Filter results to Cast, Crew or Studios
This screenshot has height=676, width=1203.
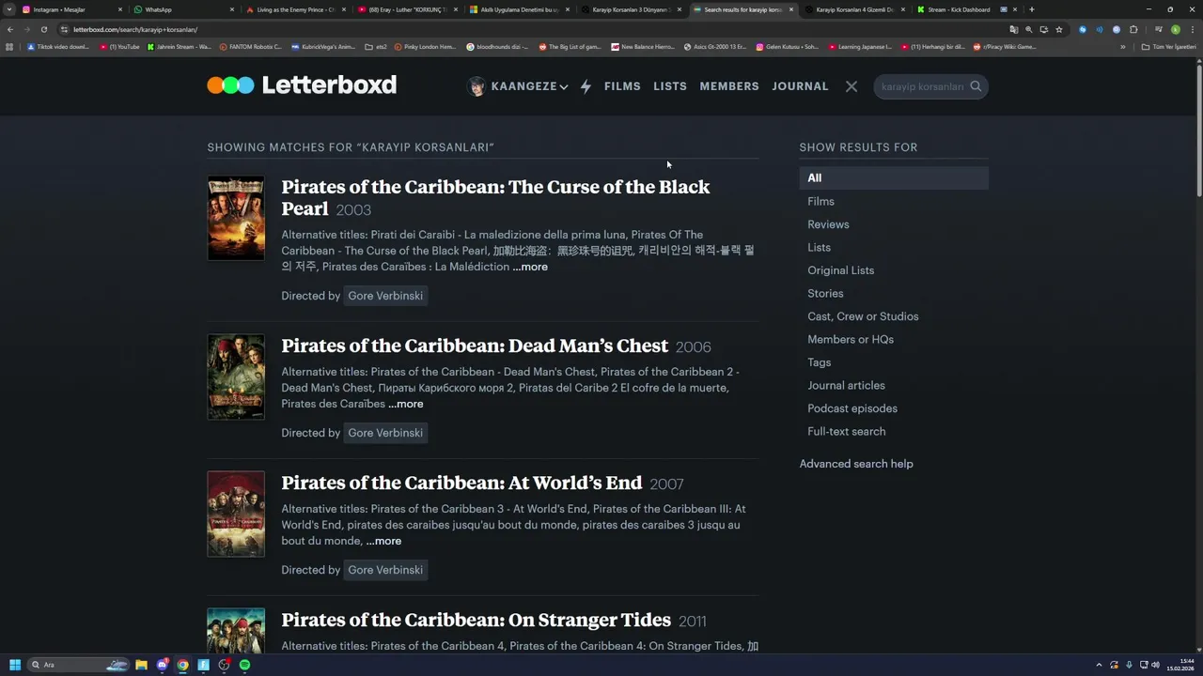[863, 316]
